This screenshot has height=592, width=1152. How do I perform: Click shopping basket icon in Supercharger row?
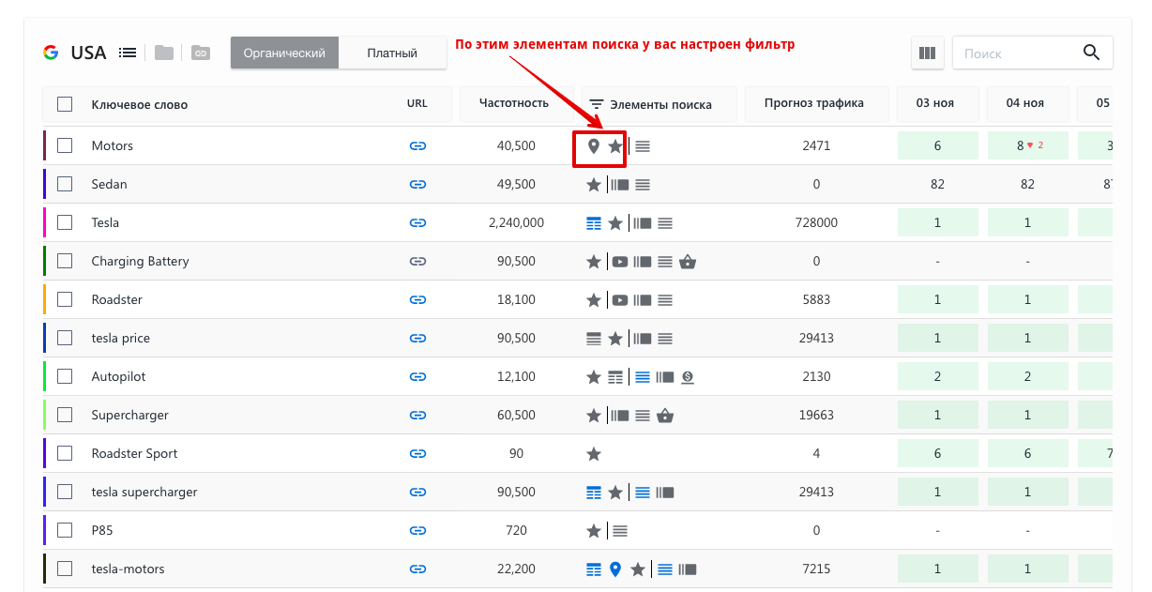pyautogui.click(x=665, y=415)
